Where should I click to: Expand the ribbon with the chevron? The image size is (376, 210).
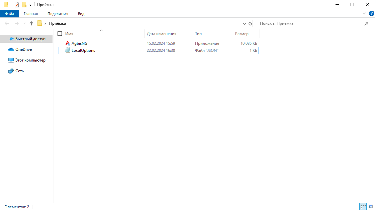(x=364, y=14)
